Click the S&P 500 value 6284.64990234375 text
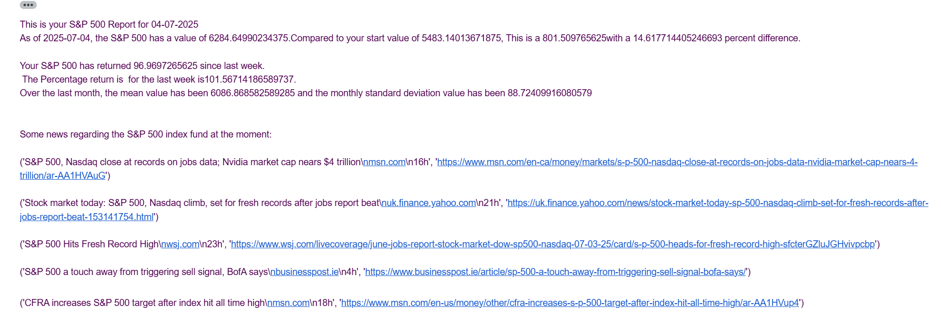 pyautogui.click(x=249, y=38)
